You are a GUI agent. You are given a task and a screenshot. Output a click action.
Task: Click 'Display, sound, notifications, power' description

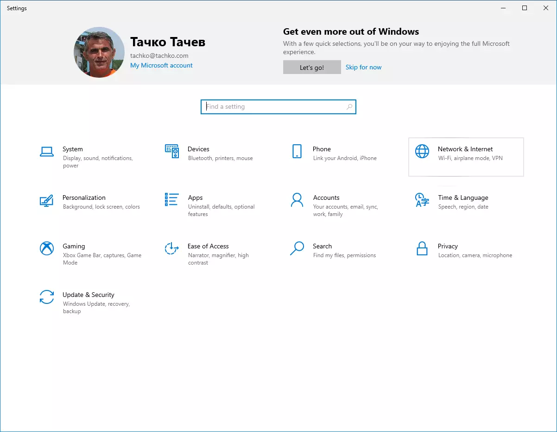[98, 162]
